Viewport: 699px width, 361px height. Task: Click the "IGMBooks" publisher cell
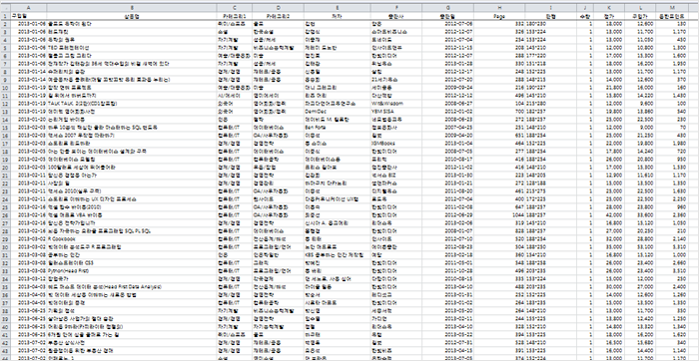point(395,144)
